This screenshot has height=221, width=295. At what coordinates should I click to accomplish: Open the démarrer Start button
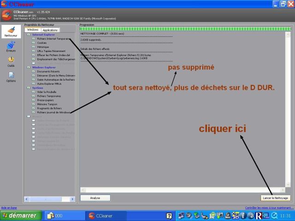click(21, 215)
